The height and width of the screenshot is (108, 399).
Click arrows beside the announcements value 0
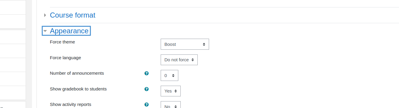tap(173, 76)
